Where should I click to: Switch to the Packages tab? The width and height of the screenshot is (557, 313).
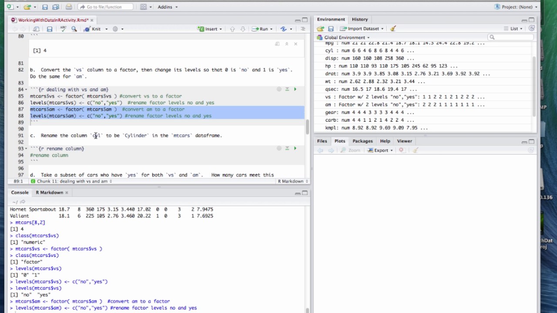point(362,141)
